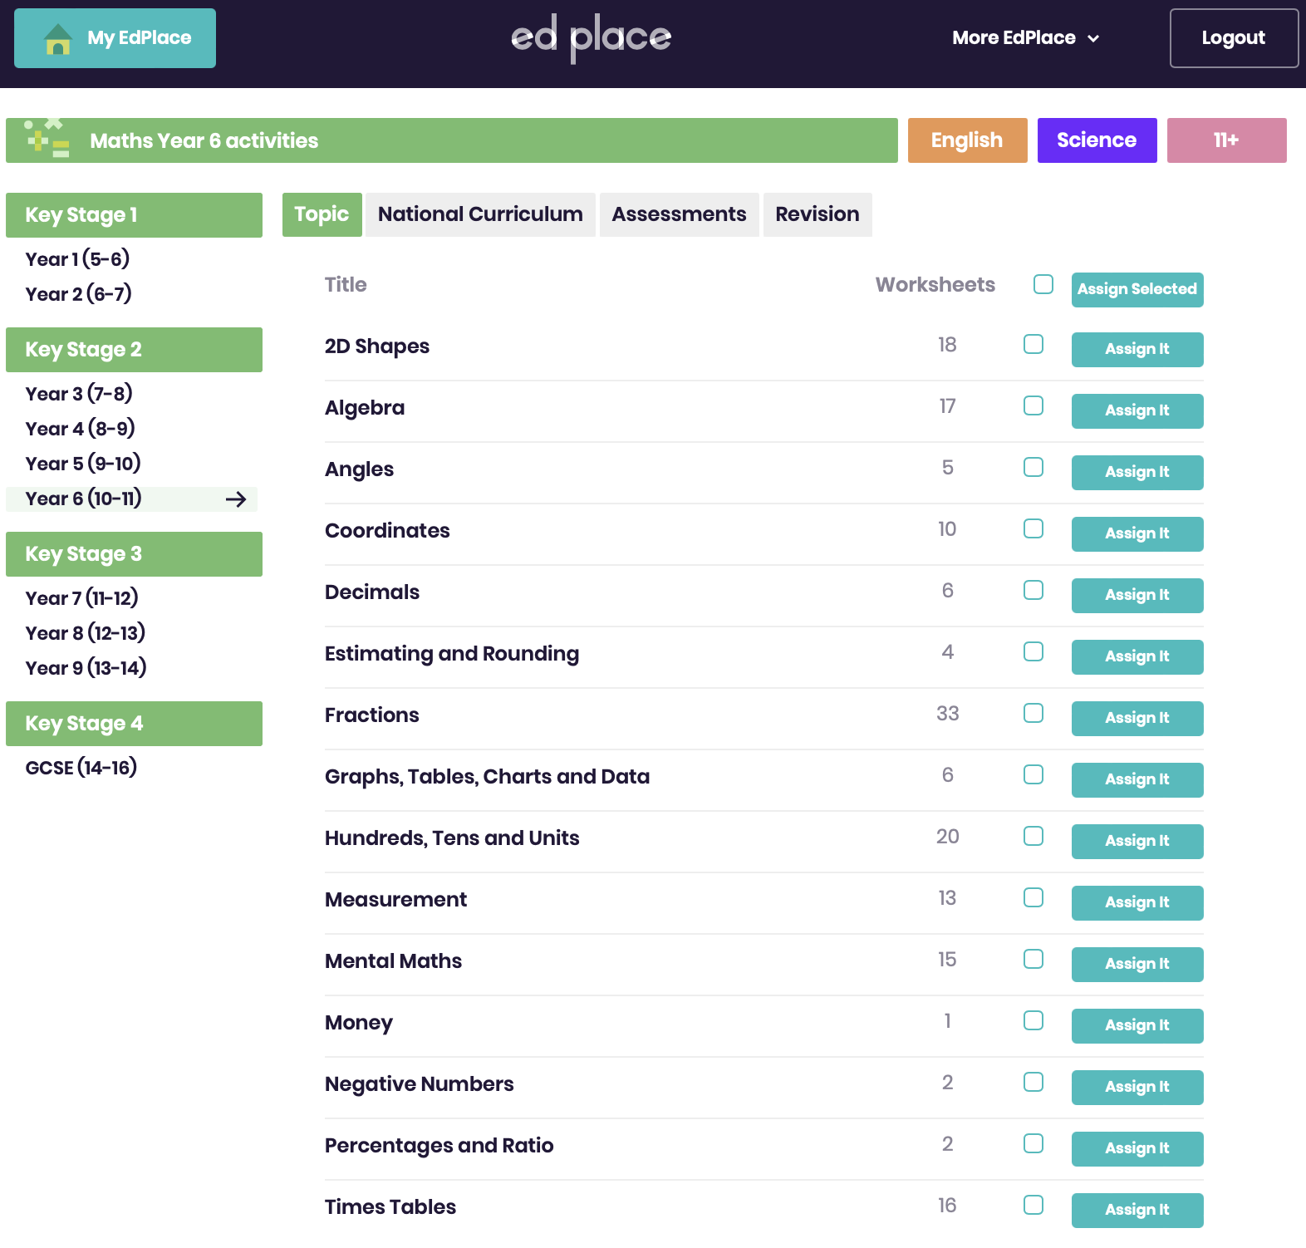
Task: Assign the Fractions topic
Action: pyautogui.click(x=1137, y=719)
